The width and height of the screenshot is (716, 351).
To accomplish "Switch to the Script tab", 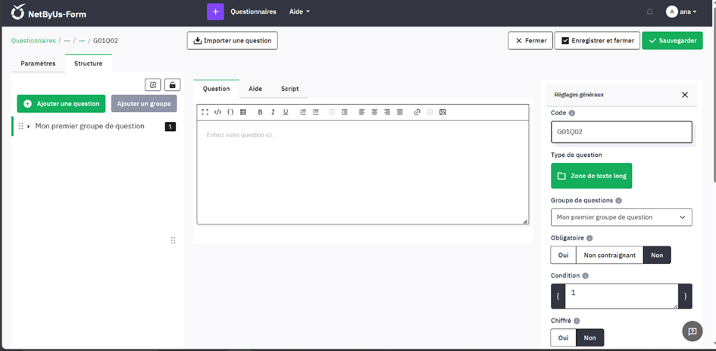I will [289, 89].
